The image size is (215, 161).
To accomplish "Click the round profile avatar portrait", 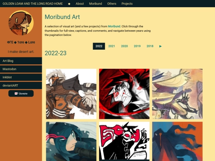I will [x=21, y=23].
